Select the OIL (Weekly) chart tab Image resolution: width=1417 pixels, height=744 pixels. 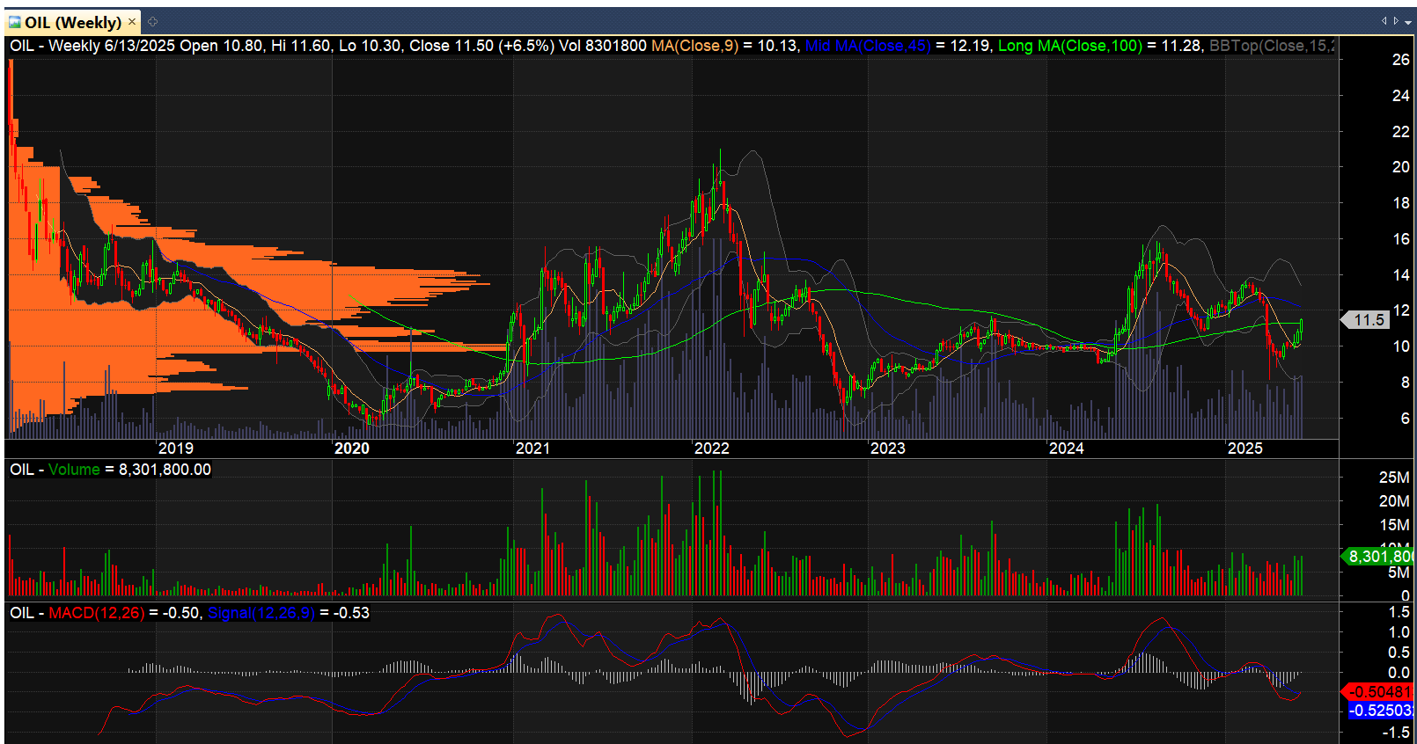(x=72, y=22)
